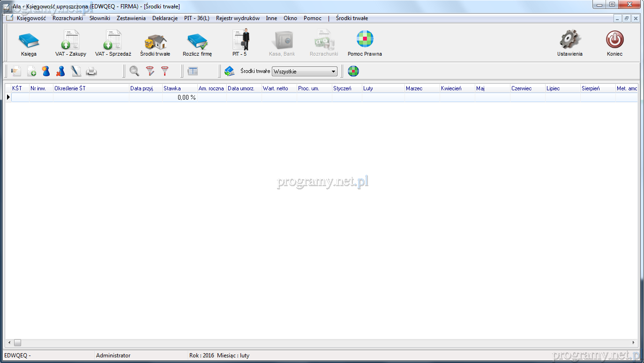644x363 pixels.
Task: Click the Rejestr wydruków menu
Action: point(238,18)
